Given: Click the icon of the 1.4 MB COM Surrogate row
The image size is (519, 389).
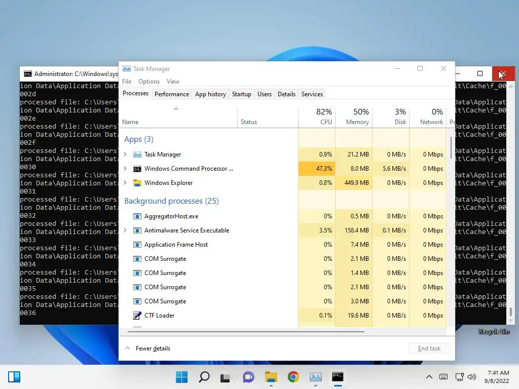Looking at the screenshot, I should (x=137, y=273).
